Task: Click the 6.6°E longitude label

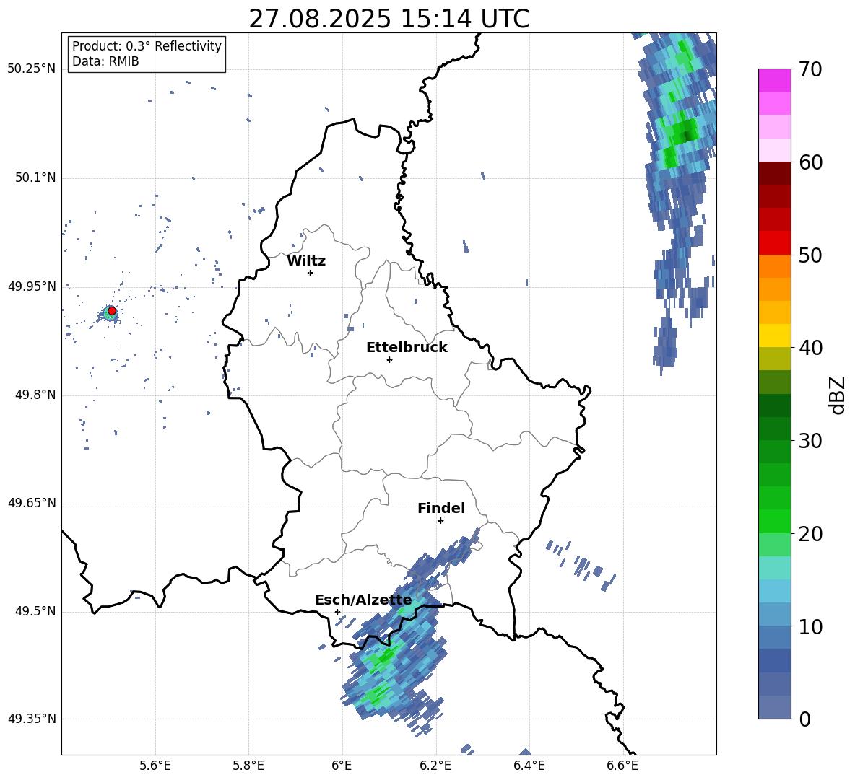Action: pos(622,766)
